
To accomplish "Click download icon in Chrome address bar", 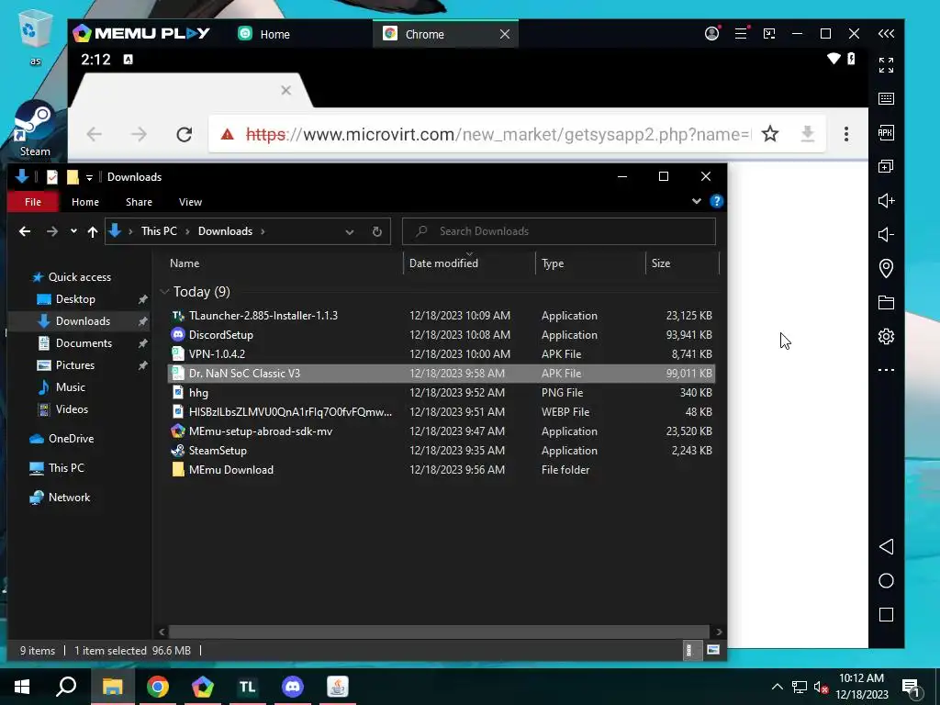I will pos(808,134).
